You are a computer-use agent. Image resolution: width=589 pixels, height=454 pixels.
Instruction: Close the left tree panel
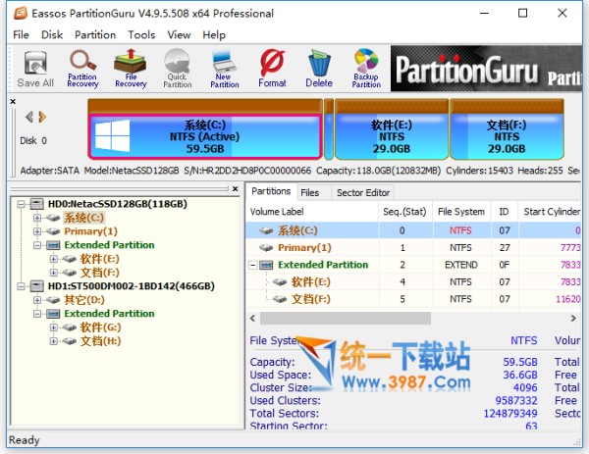tap(236, 188)
